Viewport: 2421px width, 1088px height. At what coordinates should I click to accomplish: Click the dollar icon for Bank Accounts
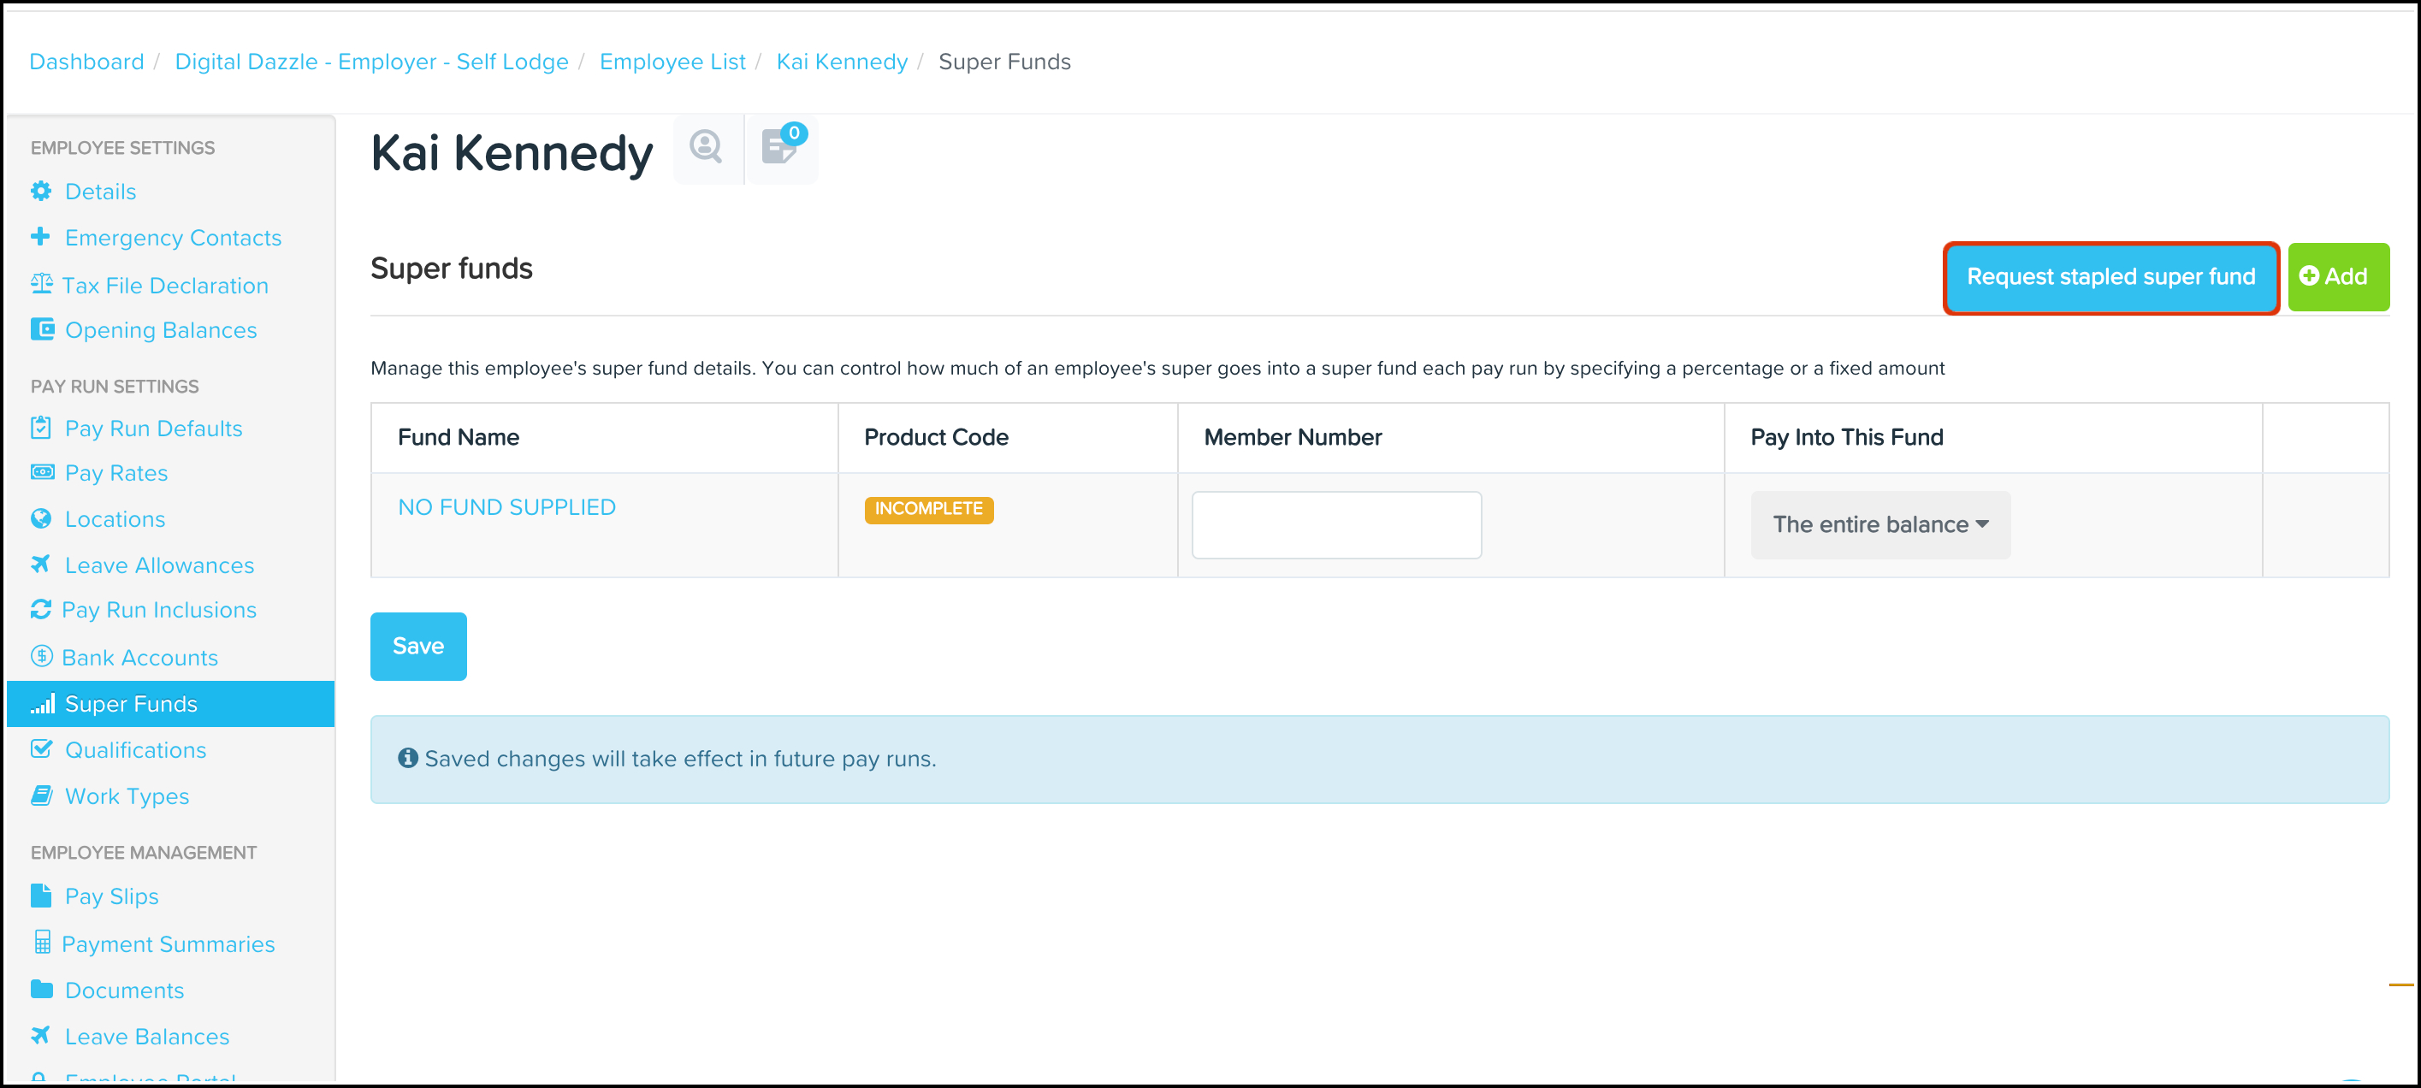pyautogui.click(x=41, y=657)
